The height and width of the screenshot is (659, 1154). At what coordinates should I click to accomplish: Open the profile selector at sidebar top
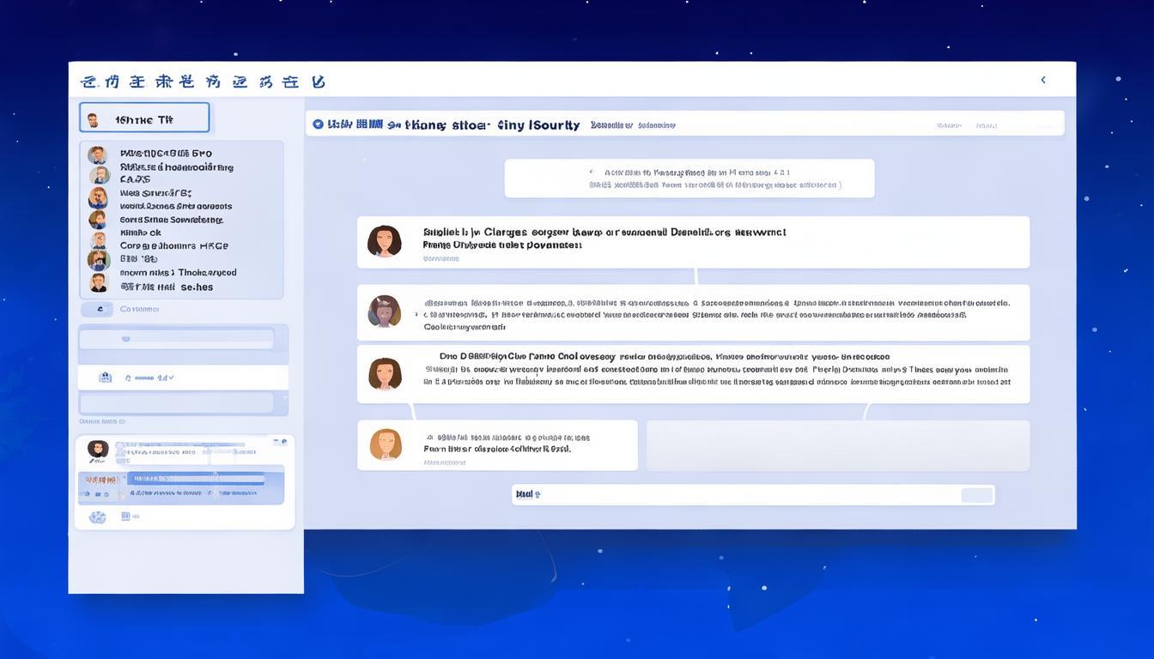pyautogui.click(x=144, y=118)
